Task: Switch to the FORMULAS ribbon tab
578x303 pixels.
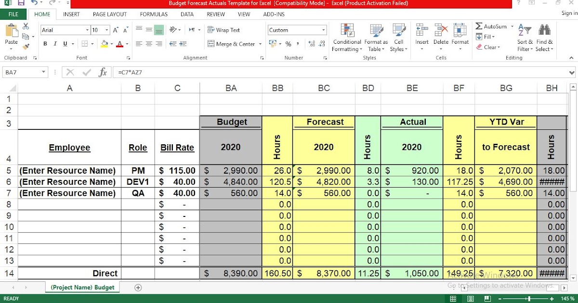Action: 154,14
